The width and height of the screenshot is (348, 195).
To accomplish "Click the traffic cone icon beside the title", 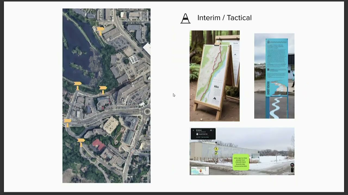I will click(x=185, y=18).
